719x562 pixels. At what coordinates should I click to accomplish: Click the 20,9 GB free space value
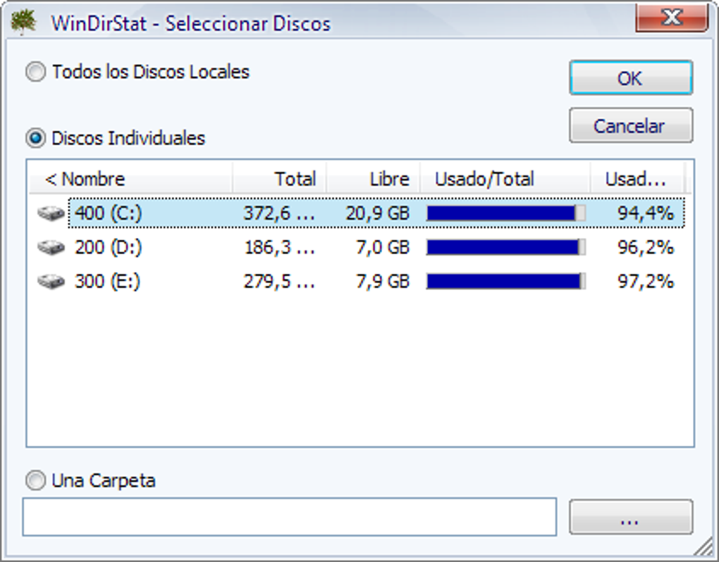[x=377, y=213]
